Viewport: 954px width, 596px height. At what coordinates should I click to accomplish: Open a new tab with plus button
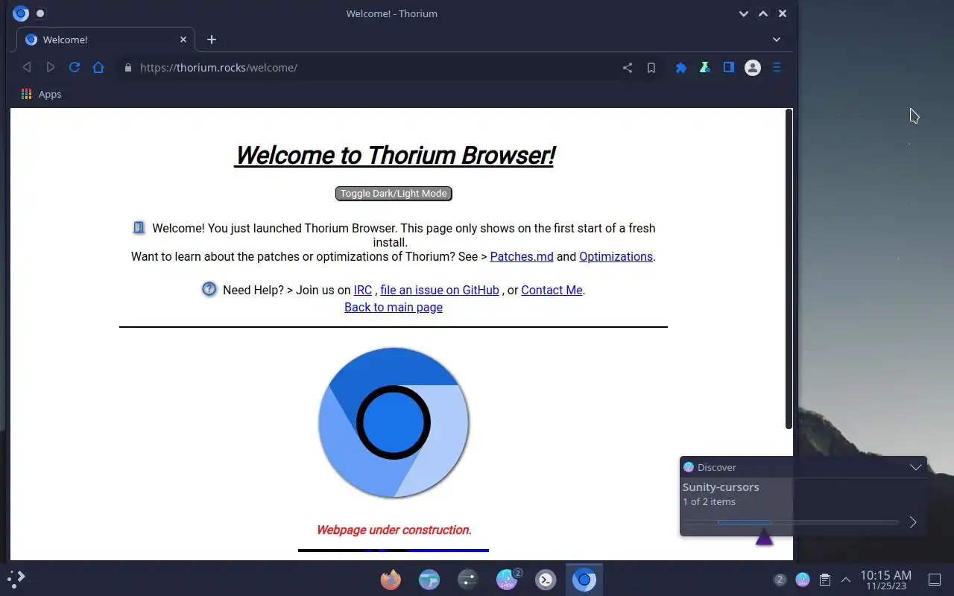[212, 39]
